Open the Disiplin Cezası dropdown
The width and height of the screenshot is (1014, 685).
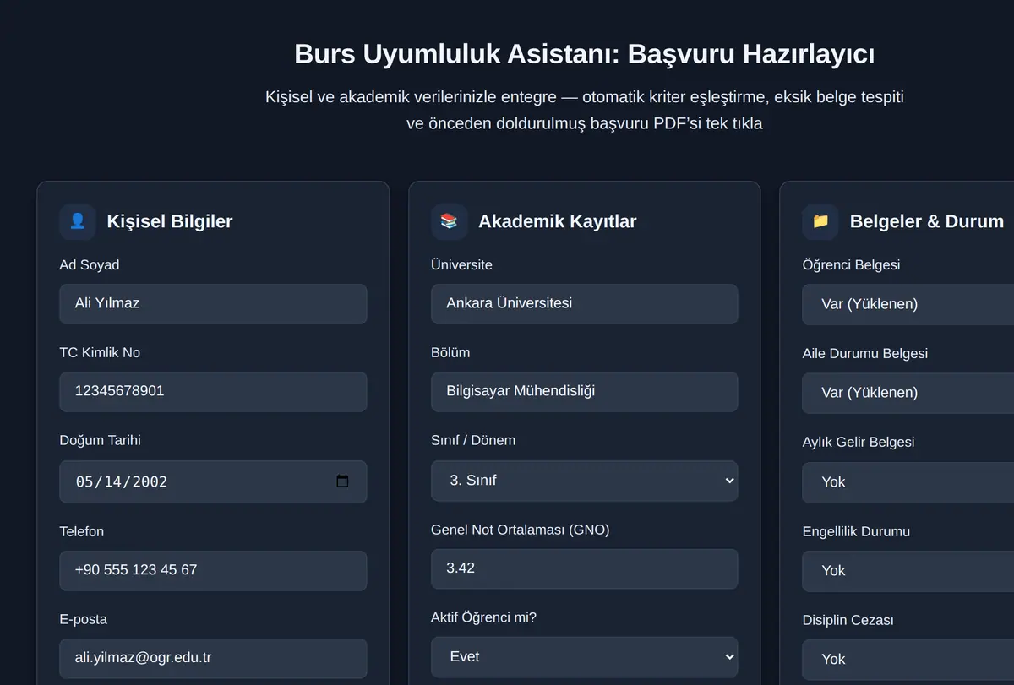(908, 661)
